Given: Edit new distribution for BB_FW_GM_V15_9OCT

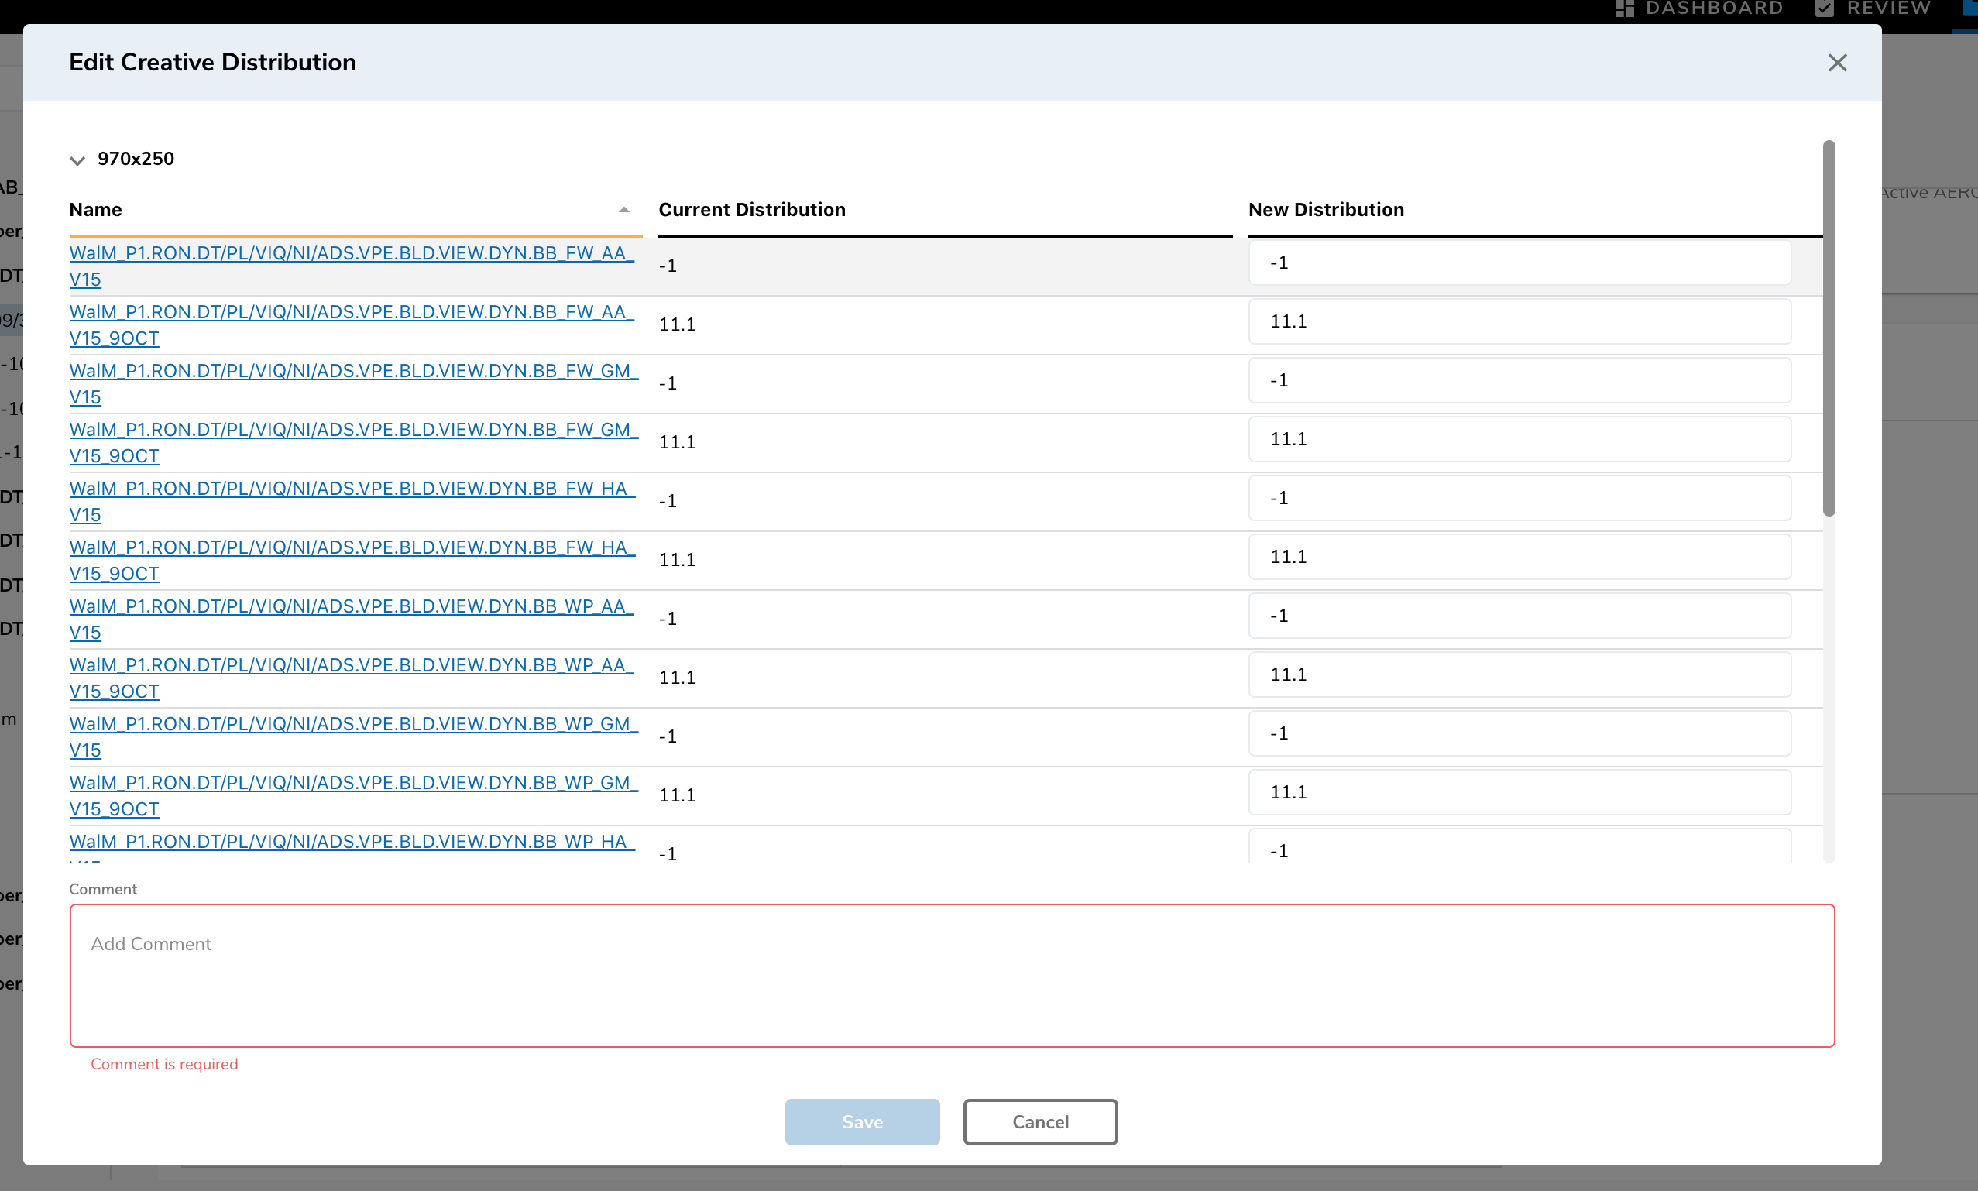Looking at the screenshot, I should (x=1519, y=439).
